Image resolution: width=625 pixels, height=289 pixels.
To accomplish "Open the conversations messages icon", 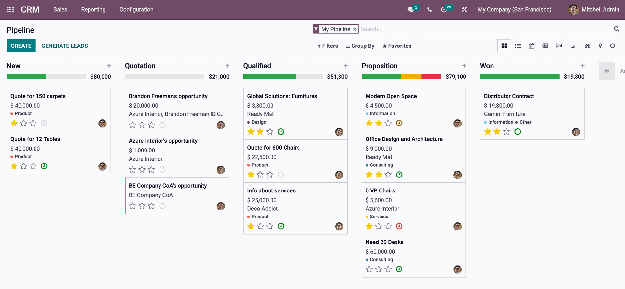I will point(410,10).
